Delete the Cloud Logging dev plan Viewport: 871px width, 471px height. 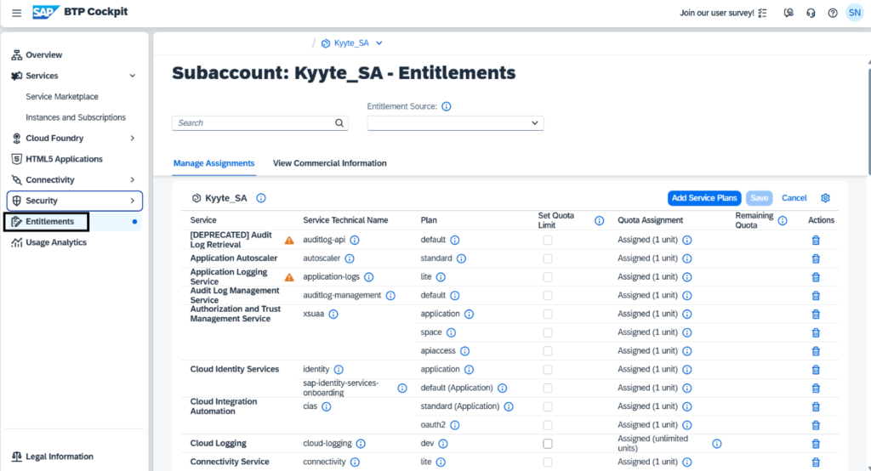coord(816,444)
